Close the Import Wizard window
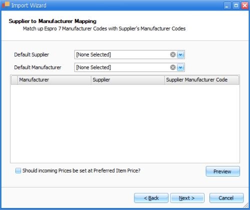Viewport: 250px width, 210px height. coord(245,5)
